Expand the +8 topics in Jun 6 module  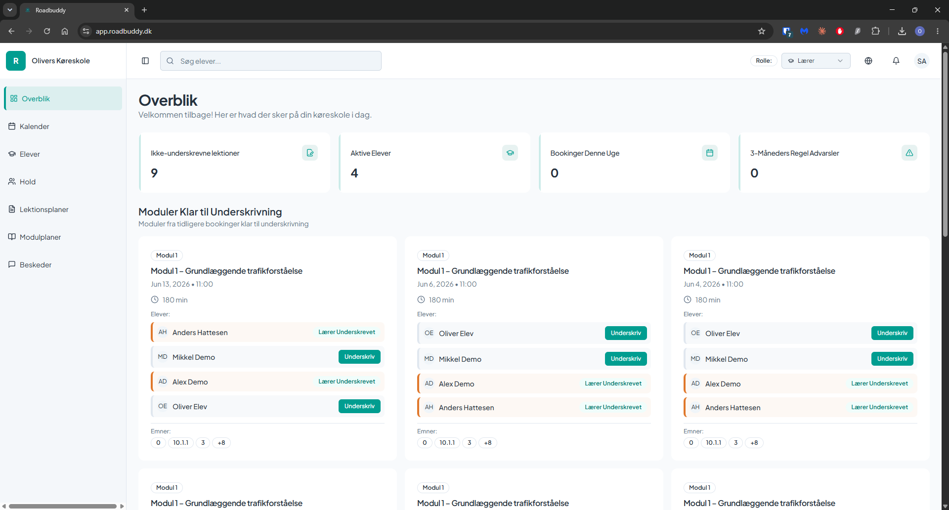[488, 443]
